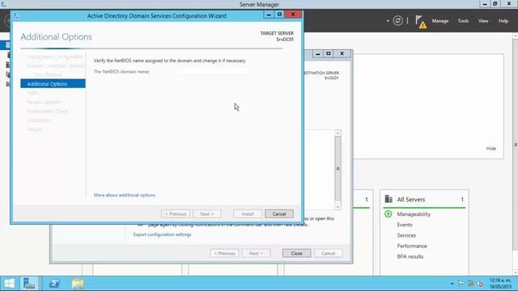Select Review Options wizard step

44,102
